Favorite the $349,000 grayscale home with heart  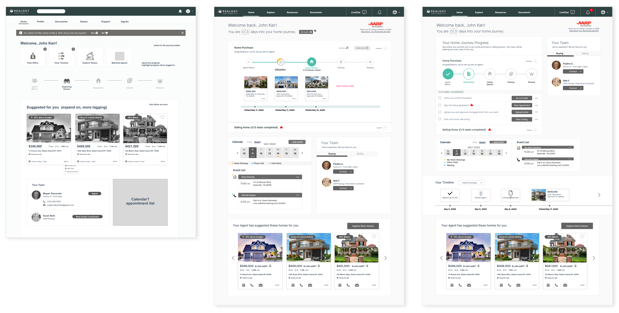pos(67,117)
